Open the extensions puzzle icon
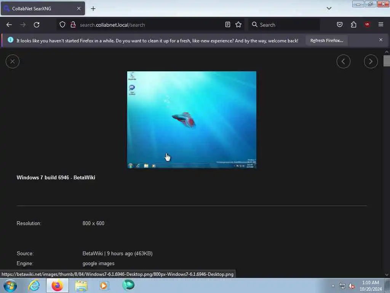This screenshot has height=293, width=390. tap(353, 24)
